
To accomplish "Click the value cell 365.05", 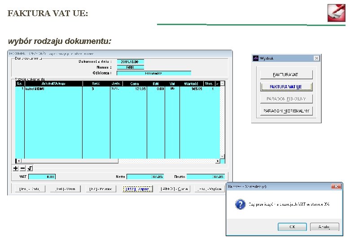I will (192, 89).
